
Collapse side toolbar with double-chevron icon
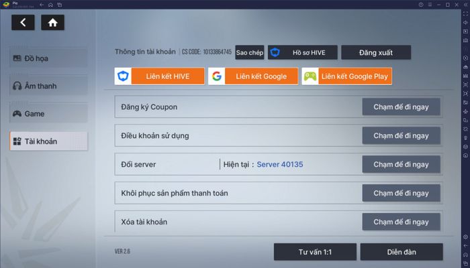tap(465, 5)
